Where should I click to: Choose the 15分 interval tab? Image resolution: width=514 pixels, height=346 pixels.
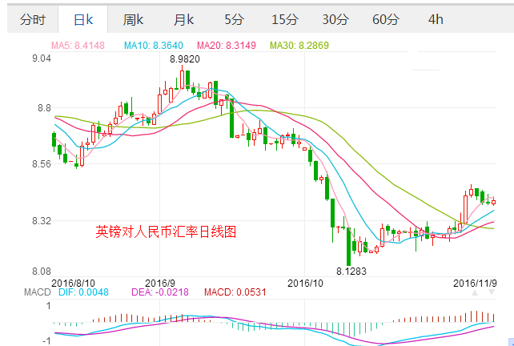coord(284,19)
